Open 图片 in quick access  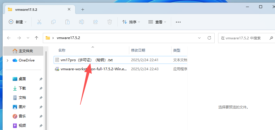[19, 107]
